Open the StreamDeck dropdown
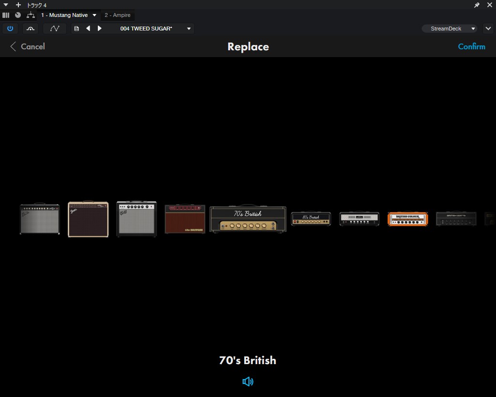Viewport: 496px width, 397px height. (x=449, y=29)
